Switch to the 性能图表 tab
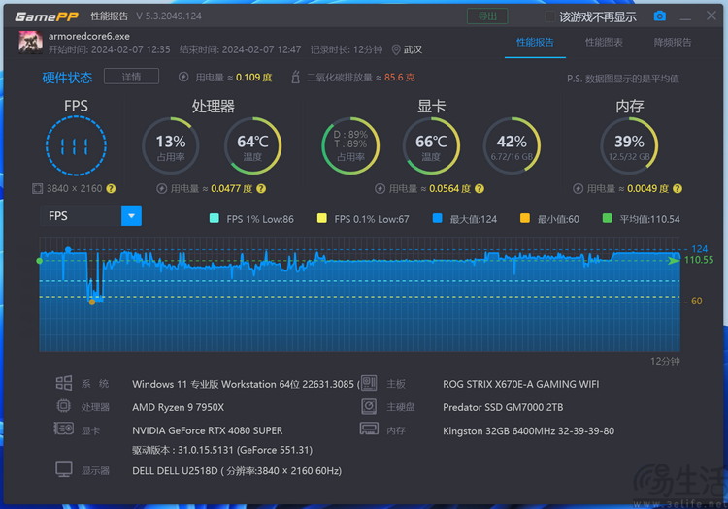The width and height of the screenshot is (728, 509). 604,43
